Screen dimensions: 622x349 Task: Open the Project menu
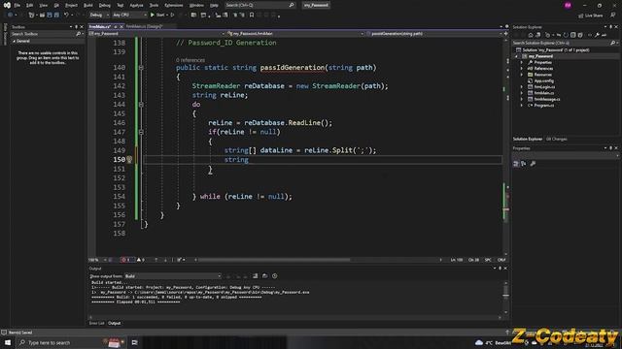[x=71, y=5]
